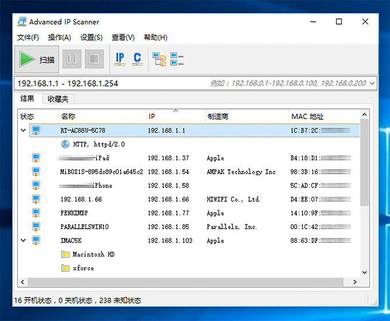Sort by the 状态 column header
390x321 pixels.
[38, 116]
